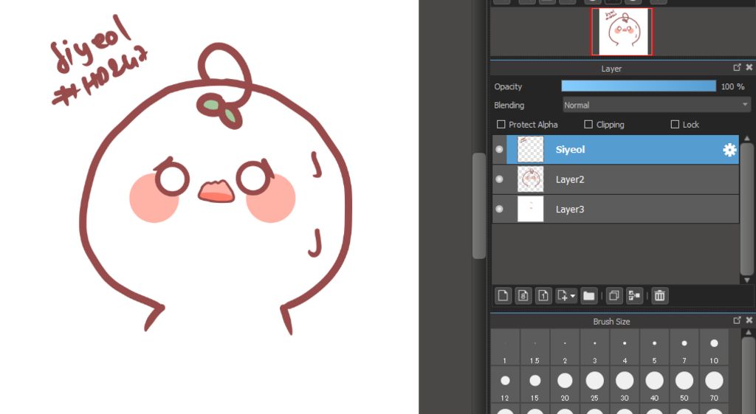The width and height of the screenshot is (756, 414).
Task: Merge layer down icon
Action: 634,295
